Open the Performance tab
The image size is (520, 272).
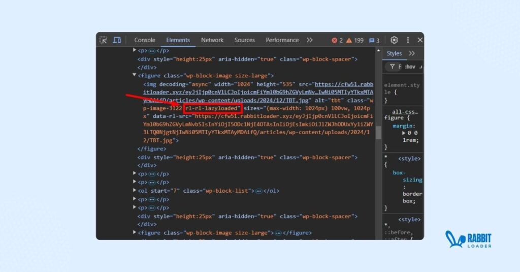tap(282, 40)
